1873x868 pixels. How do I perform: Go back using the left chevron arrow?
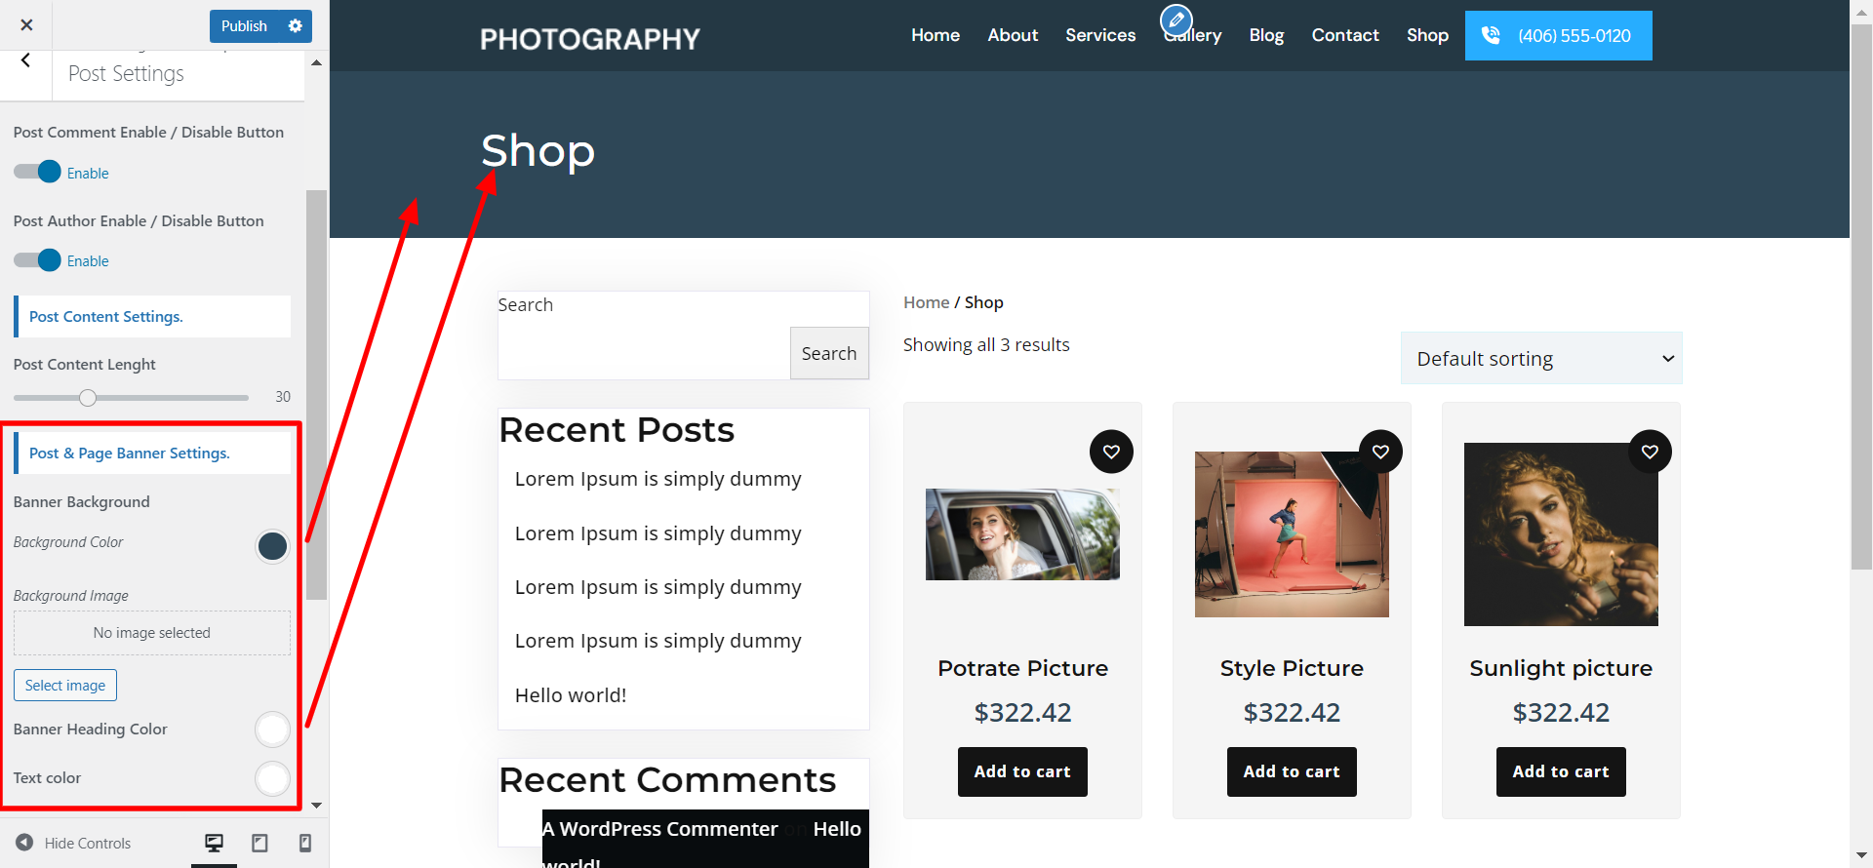click(x=25, y=60)
